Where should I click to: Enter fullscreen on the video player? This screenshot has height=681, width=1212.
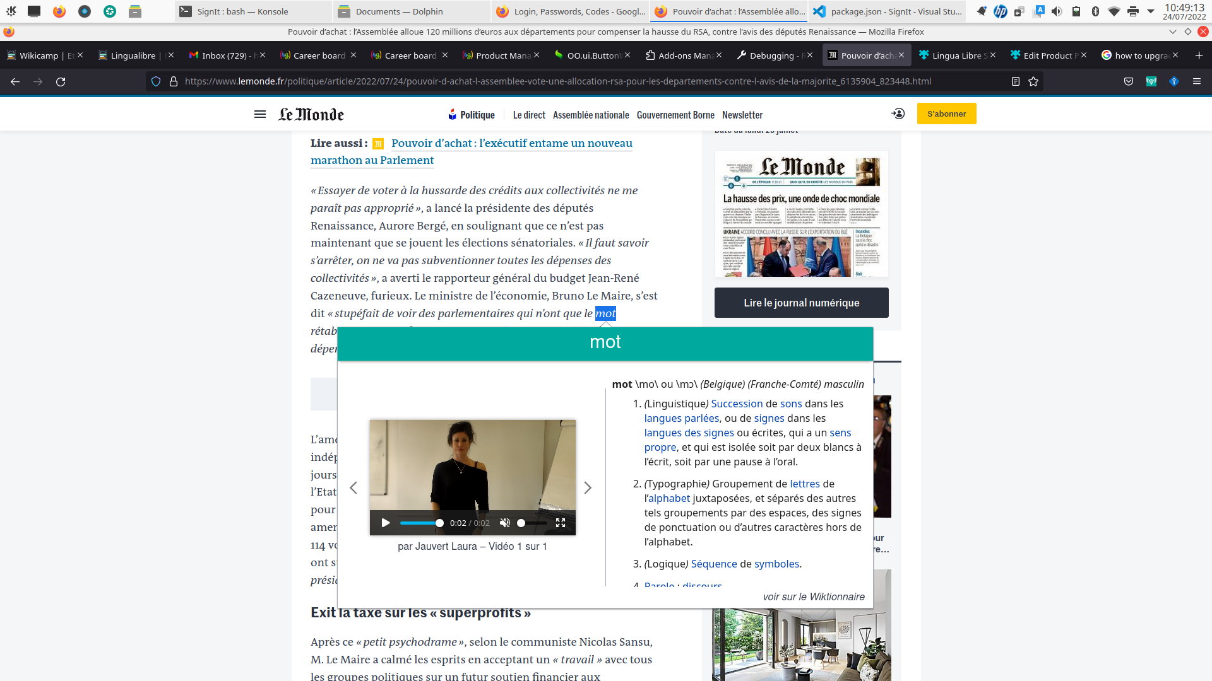coord(561,523)
